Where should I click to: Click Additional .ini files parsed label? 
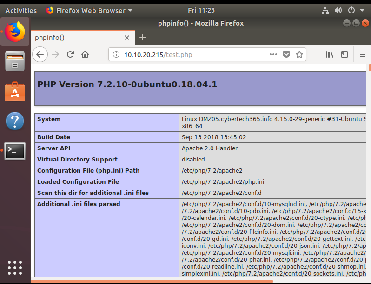[x=79, y=204]
